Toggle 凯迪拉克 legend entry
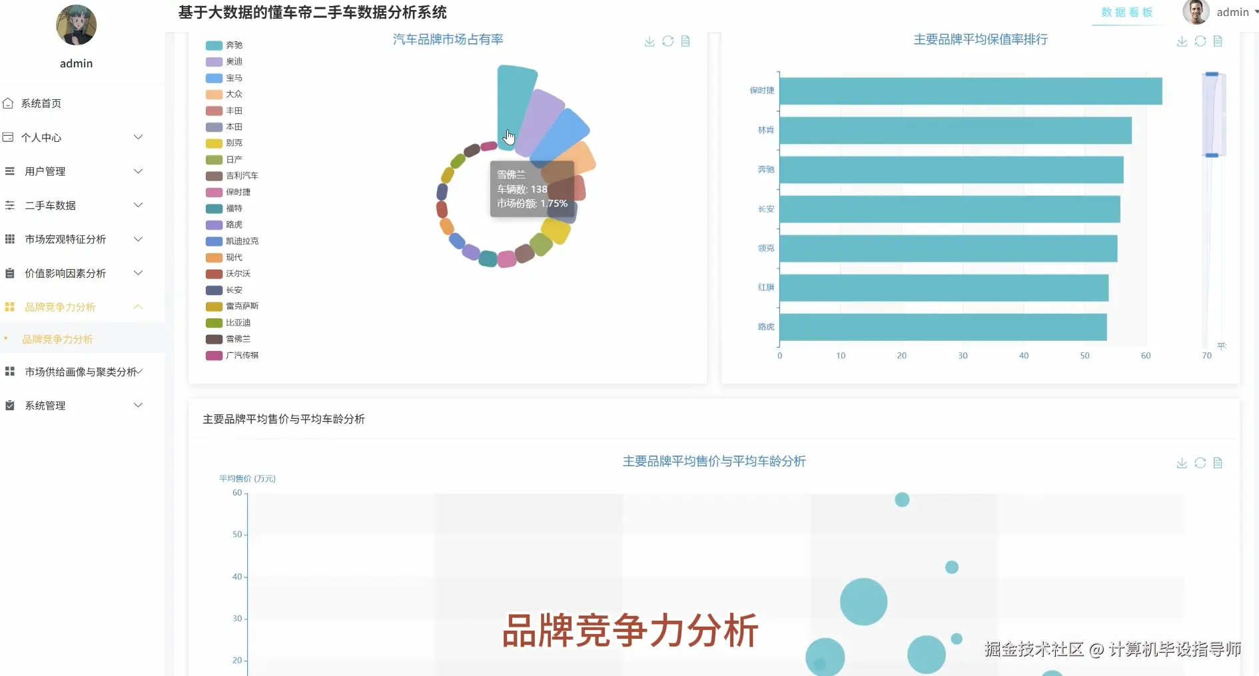 pos(232,241)
